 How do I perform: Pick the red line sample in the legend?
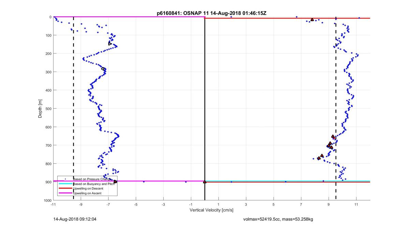(x=65, y=189)
